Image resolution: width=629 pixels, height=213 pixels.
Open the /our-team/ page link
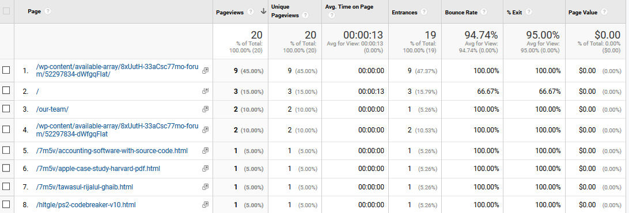pyautogui.click(x=52, y=109)
